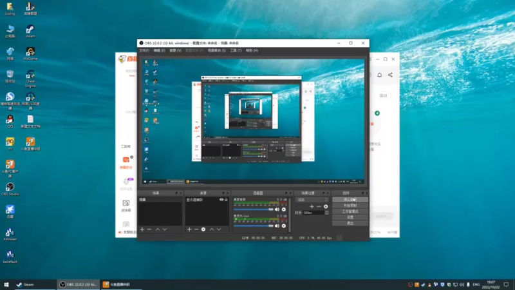
Task: Remove scene transition with minus icon
Action: click(319, 206)
